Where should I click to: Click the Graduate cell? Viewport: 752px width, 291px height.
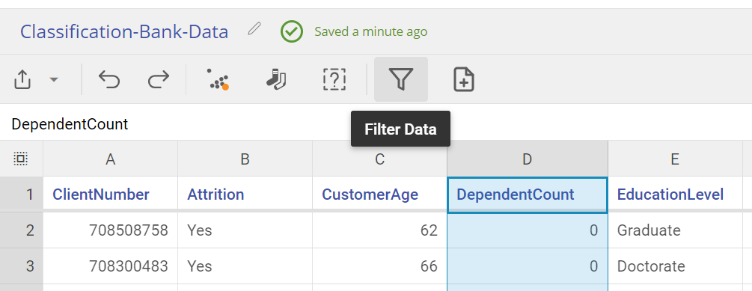(x=675, y=230)
